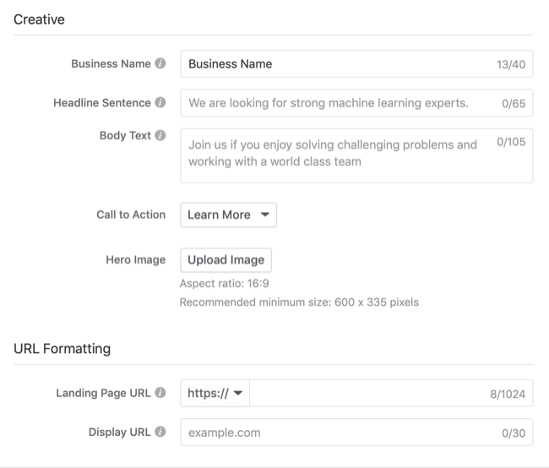This screenshot has width=549, height=468.
Task: Click the Business Name 13/40 character counter
Action: pyautogui.click(x=511, y=64)
